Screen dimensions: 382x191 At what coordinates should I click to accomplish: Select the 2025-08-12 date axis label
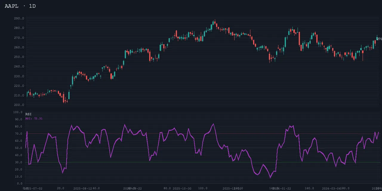[x=83, y=189]
